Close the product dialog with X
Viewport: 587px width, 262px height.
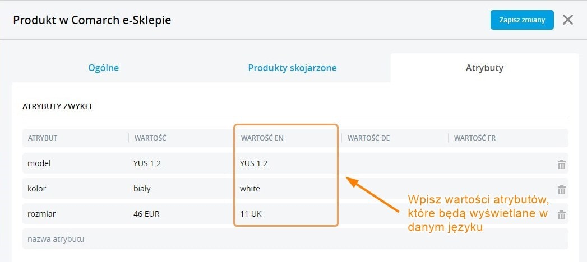tap(568, 20)
